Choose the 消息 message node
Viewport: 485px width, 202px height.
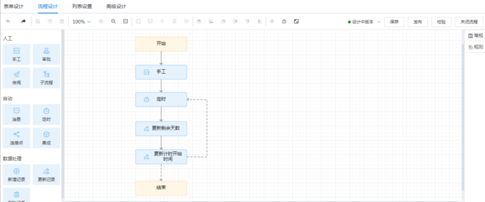pyautogui.click(x=16, y=114)
